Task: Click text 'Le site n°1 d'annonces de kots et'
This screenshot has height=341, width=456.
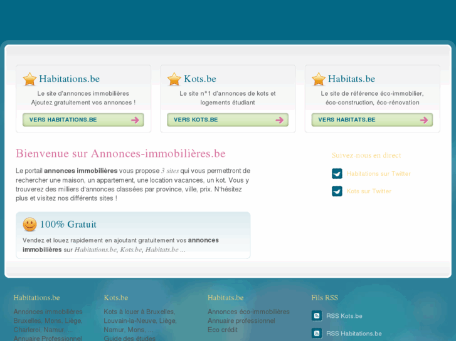Action: coord(228,93)
